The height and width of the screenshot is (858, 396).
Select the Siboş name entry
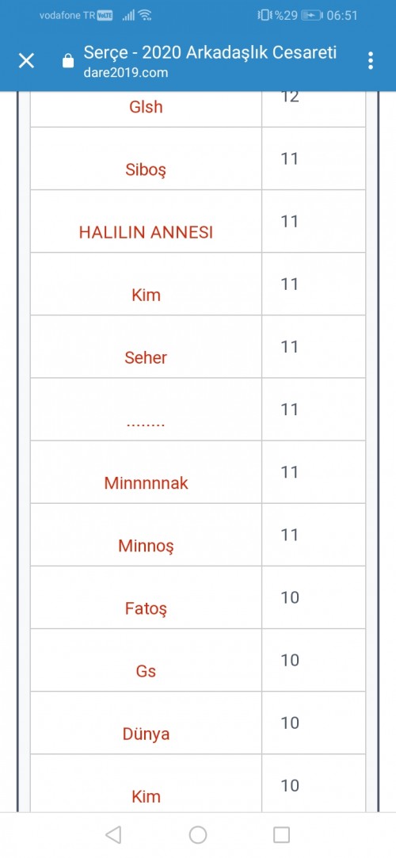(x=146, y=170)
